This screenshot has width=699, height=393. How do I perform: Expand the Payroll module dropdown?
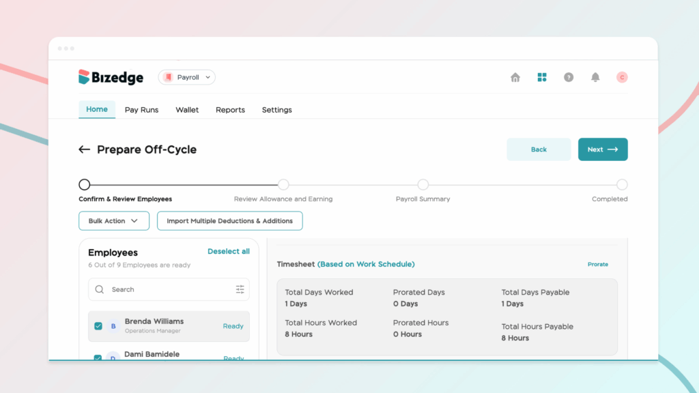click(x=187, y=78)
